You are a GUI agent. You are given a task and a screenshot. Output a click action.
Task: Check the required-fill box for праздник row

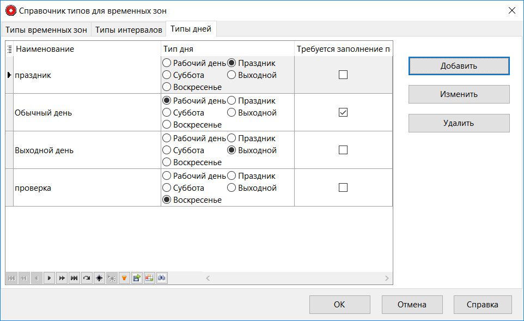[343, 75]
